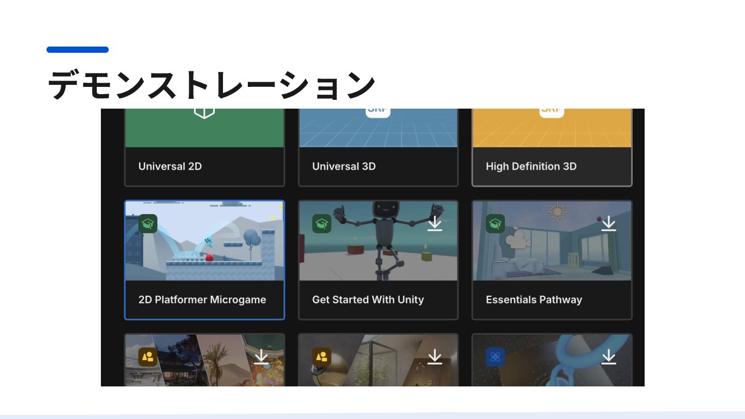Download the Essentials Pathway template

click(x=609, y=223)
